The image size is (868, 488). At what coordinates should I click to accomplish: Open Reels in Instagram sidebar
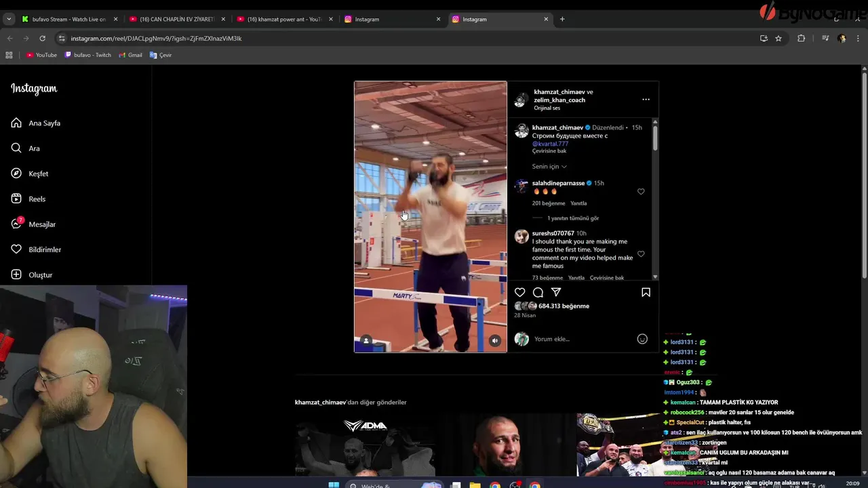point(28,199)
